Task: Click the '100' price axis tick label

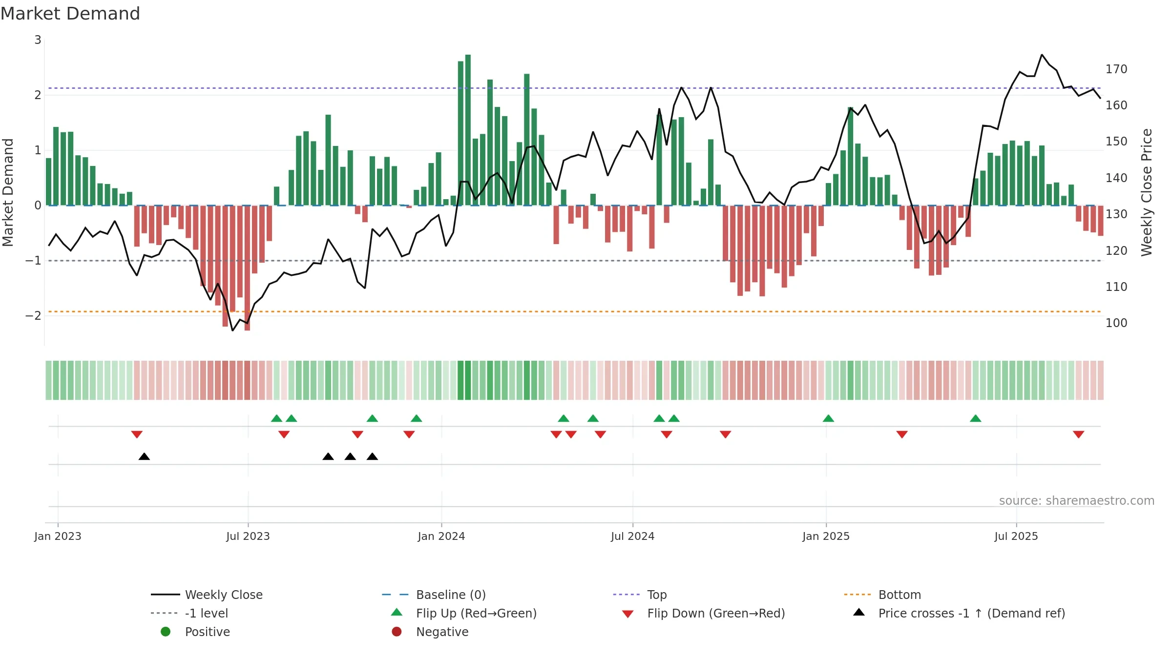Action: [1116, 323]
